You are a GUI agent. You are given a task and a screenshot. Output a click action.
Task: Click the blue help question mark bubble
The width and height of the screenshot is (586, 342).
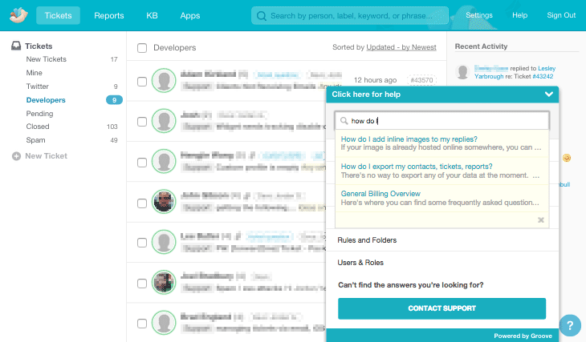tap(569, 325)
